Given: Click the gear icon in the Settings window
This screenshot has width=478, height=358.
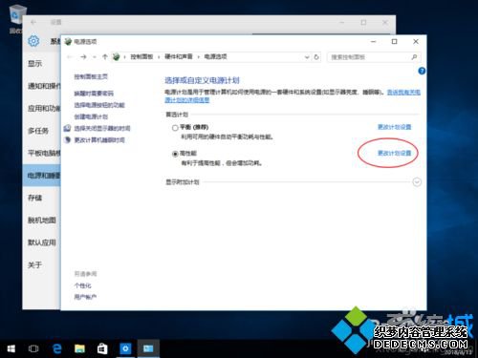Looking at the screenshot, I should pos(33,41).
